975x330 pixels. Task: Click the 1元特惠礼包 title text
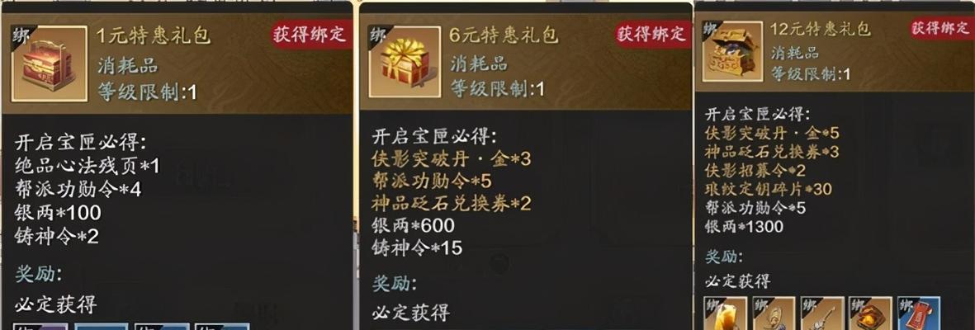pyautogui.click(x=153, y=35)
